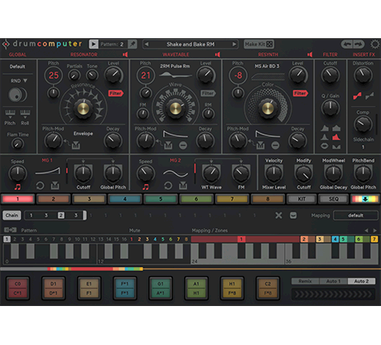The image size is (381, 345).
Task: Mute the Wavetable engine speaker icon
Action: 218,55
